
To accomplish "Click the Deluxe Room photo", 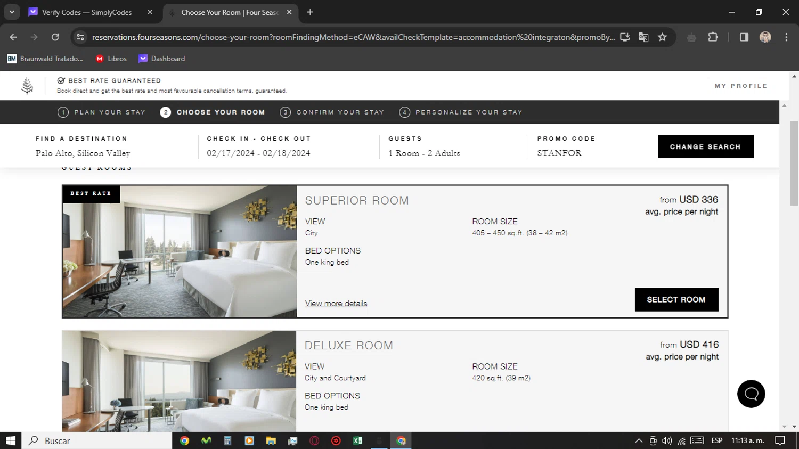I will [x=179, y=381].
